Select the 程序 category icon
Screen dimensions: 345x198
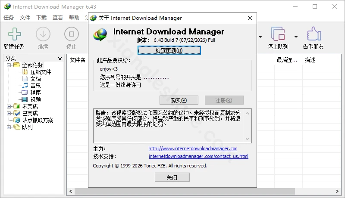[25, 93]
